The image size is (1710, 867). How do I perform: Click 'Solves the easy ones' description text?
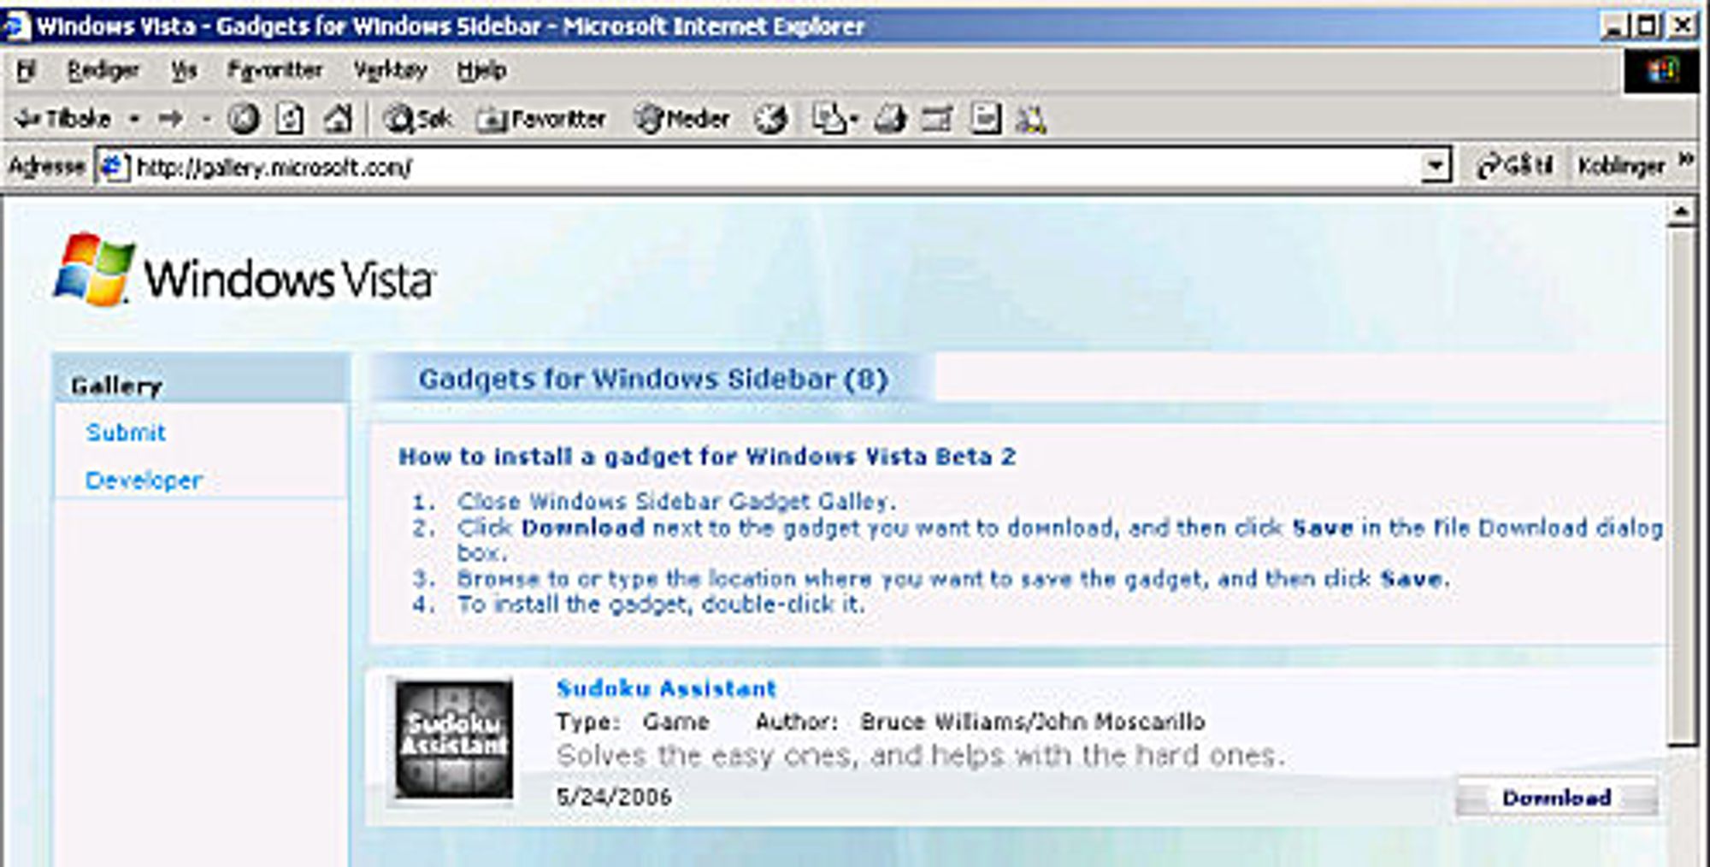[x=920, y=756]
